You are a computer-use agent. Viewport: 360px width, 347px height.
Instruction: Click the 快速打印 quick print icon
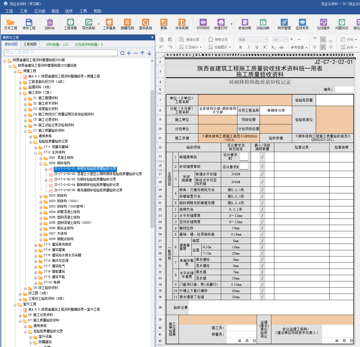pos(221,24)
